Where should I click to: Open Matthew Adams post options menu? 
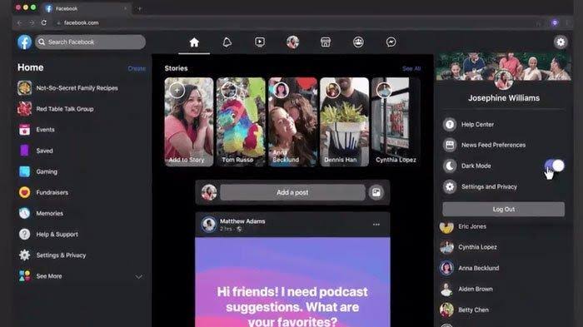pos(376,225)
